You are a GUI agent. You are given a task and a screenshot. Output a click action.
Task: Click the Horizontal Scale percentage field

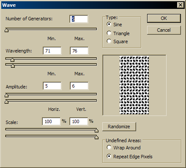[51, 121]
